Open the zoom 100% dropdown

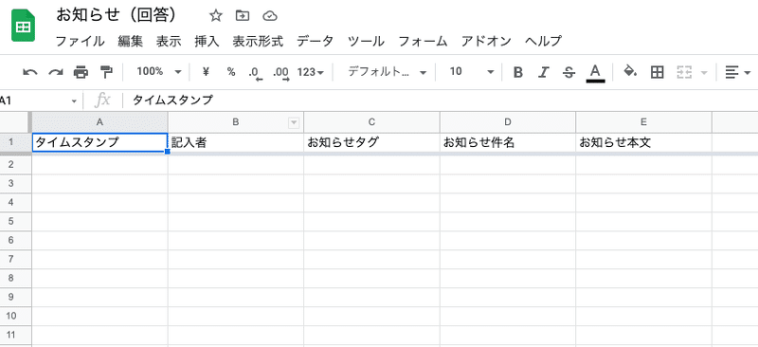(159, 72)
